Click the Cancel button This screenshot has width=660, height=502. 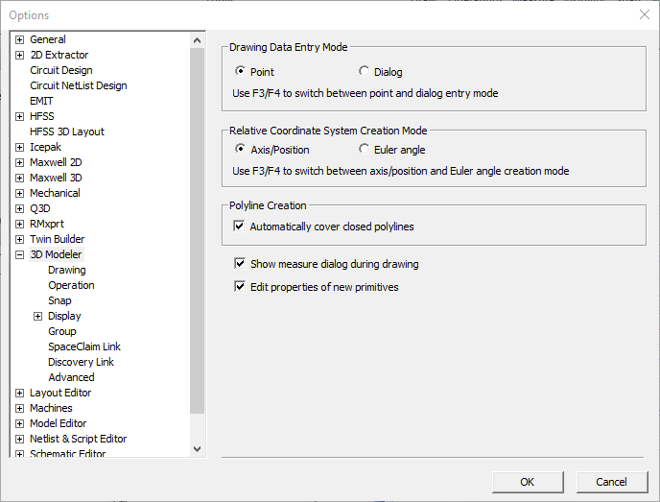coord(611,482)
